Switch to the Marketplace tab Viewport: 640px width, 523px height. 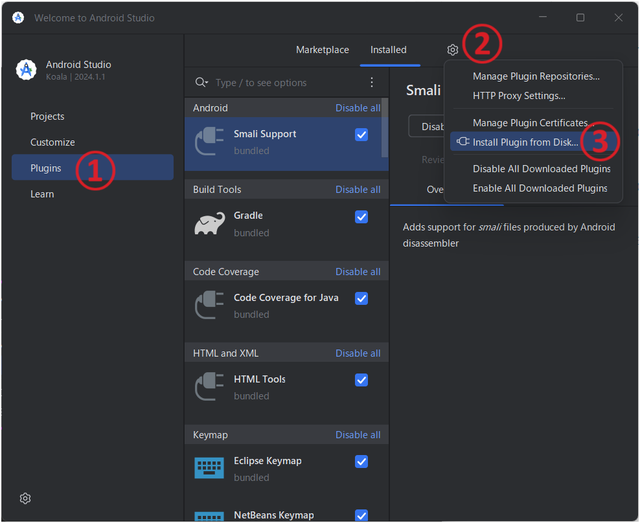[322, 49]
